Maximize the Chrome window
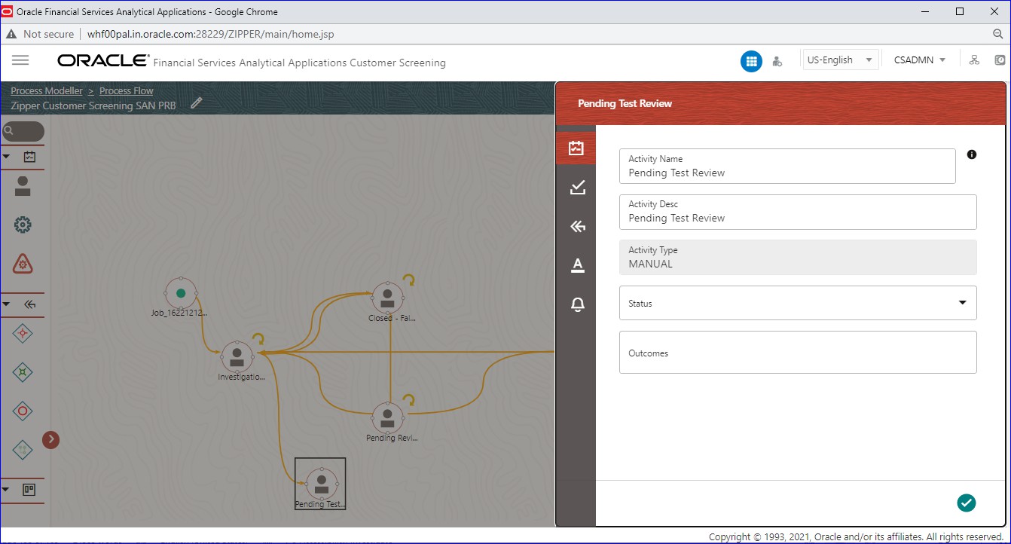Viewport: 1011px width, 544px height. tap(960, 11)
